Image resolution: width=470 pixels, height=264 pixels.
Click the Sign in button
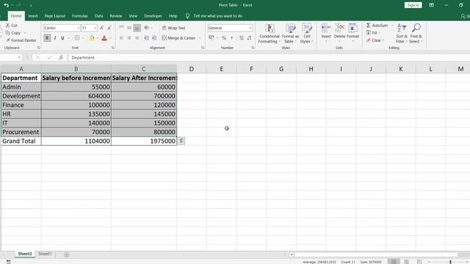pos(413,5)
